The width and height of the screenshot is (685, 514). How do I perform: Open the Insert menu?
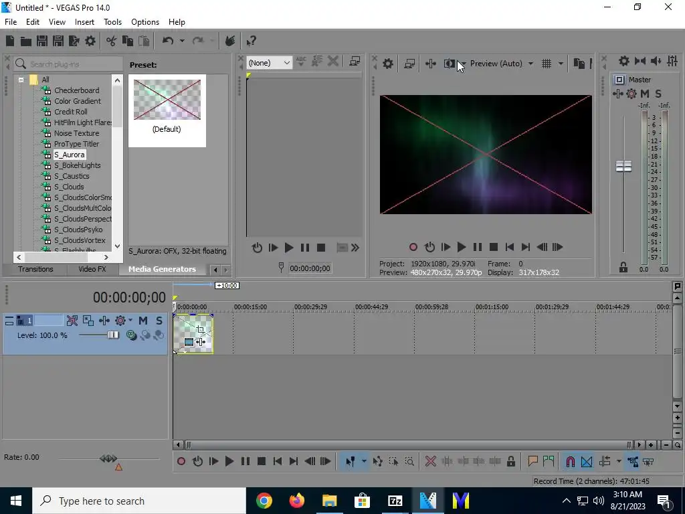84,22
